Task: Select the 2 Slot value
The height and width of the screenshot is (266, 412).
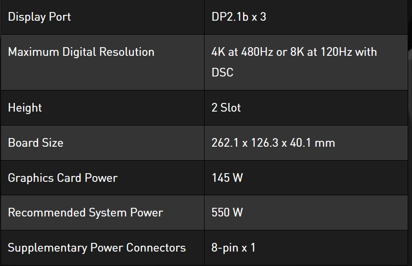Action: pos(226,108)
